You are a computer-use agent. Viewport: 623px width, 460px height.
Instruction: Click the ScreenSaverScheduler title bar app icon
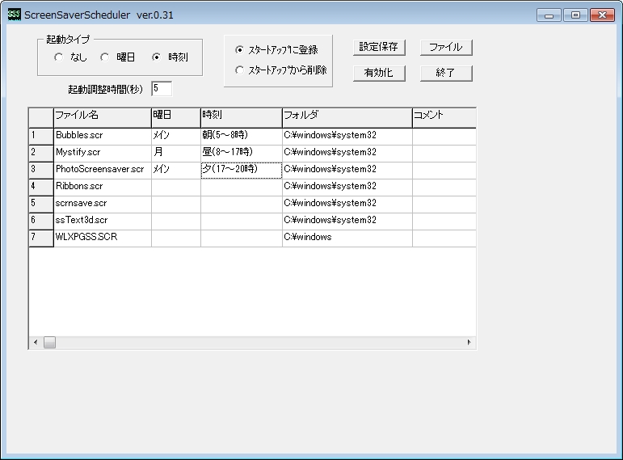pyautogui.click(x=15, y=15)
